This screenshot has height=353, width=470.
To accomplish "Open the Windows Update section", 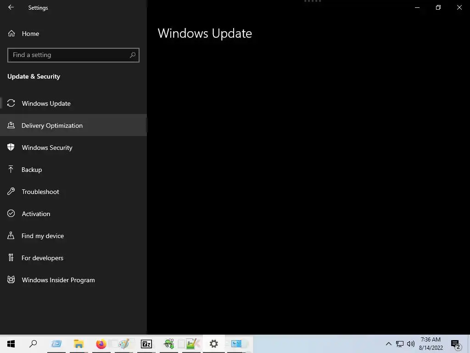I will (x=73, y=103).
